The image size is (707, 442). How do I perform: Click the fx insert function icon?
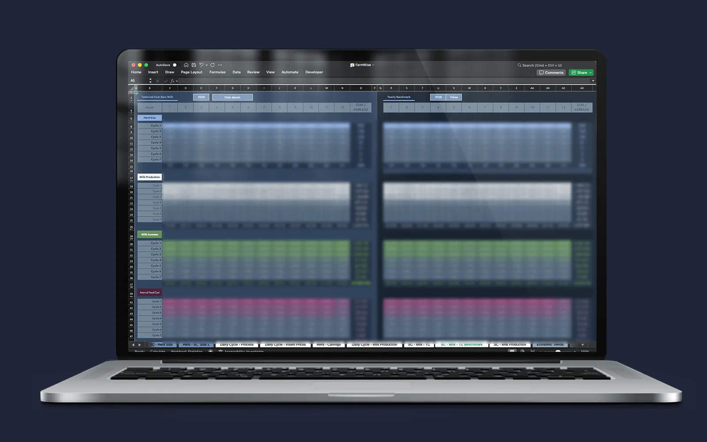point(173,81)
